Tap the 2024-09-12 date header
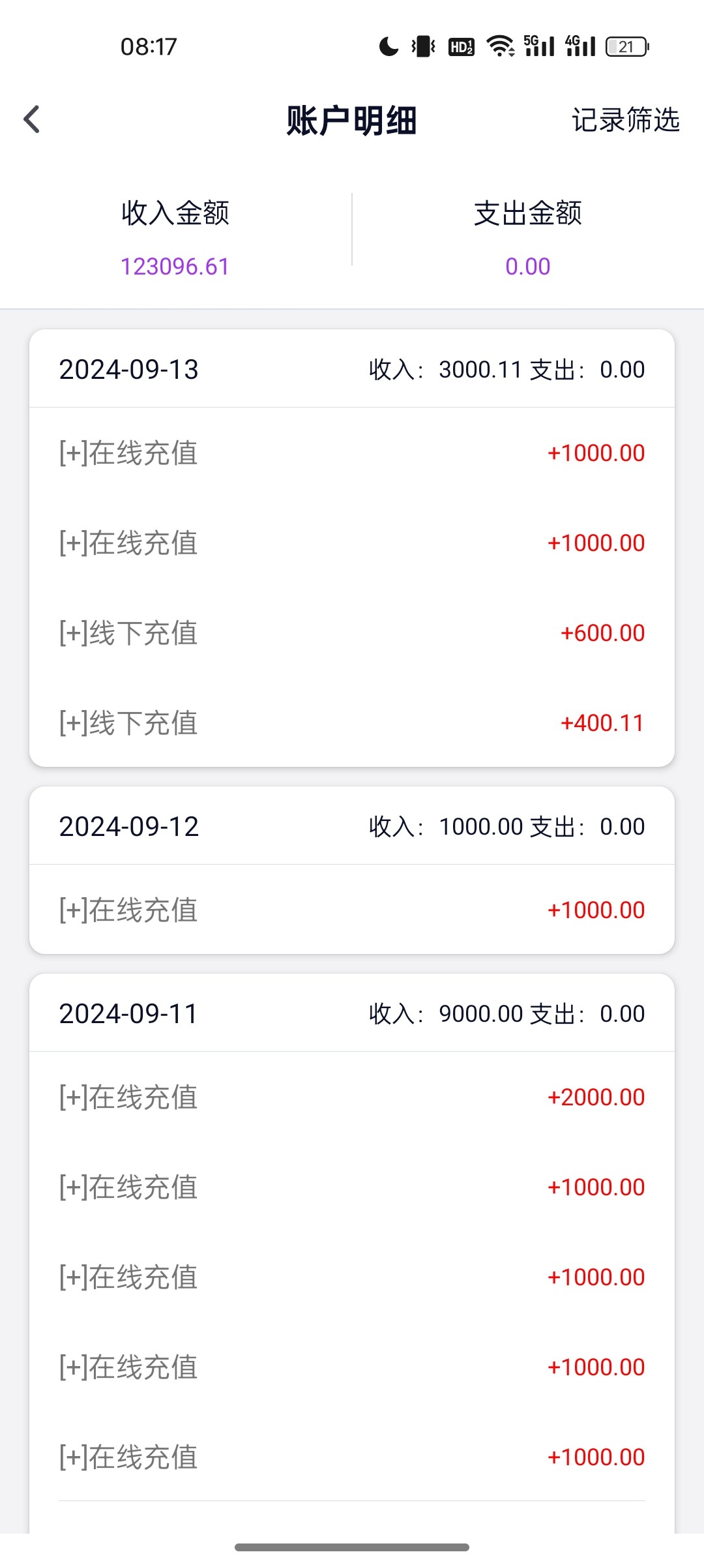The image size is (704, 1565). pyautogui.click(x=128, y=827)
